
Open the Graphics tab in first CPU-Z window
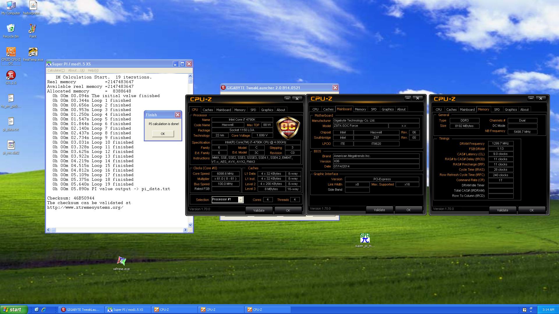point(267,110)
